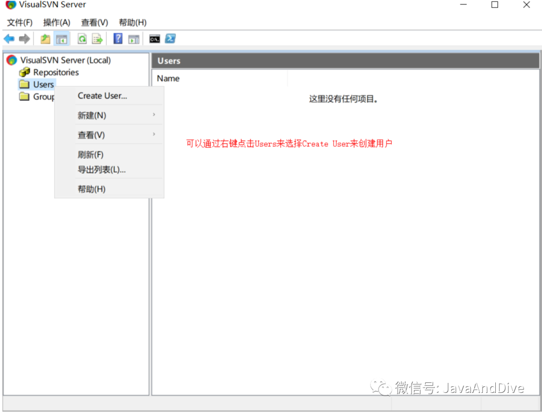542x412 pixels.
Task: Select the Users tree label
Action: pyautogui.click(x=44, y=84)
